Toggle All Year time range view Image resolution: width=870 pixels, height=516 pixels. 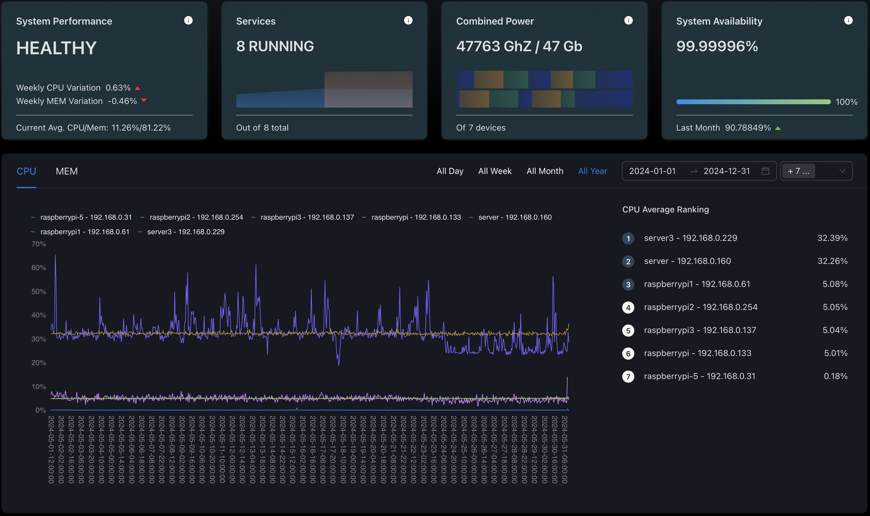point(592,171)
